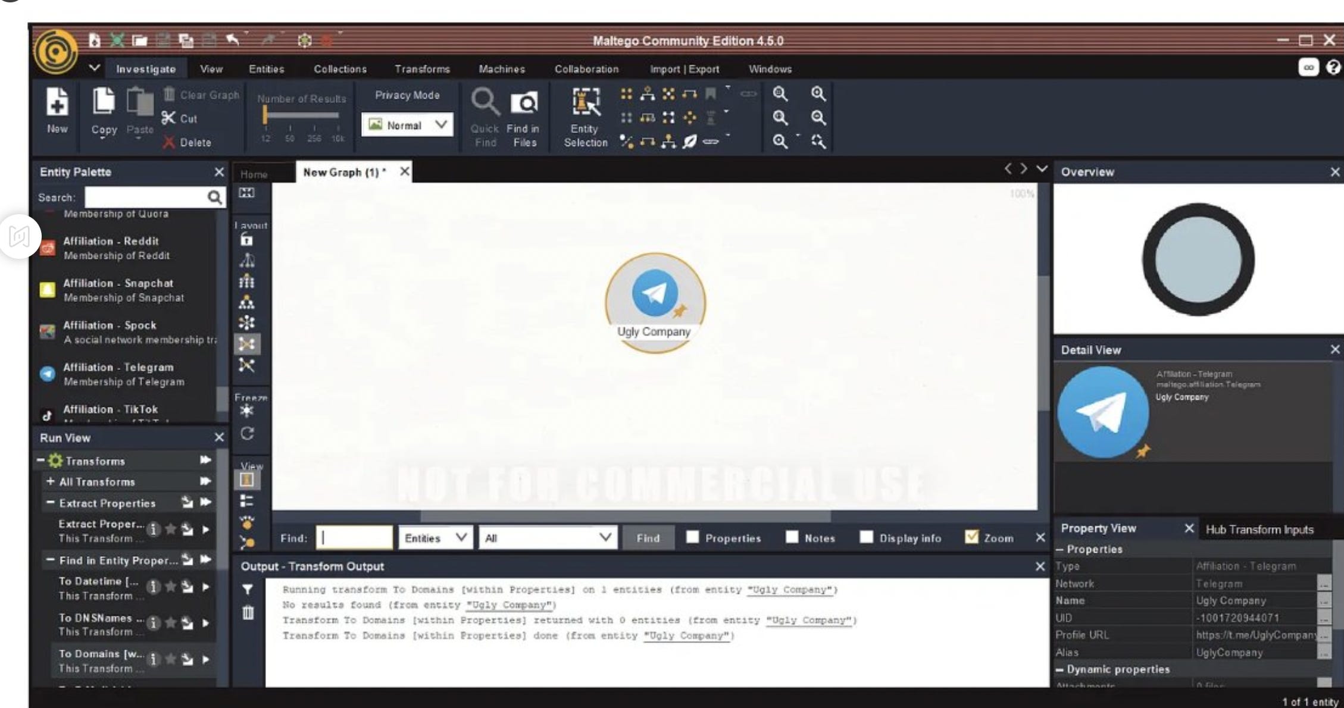Click the Telegram entity on graph
1344x708 pixels.
[x=655, y=294]
